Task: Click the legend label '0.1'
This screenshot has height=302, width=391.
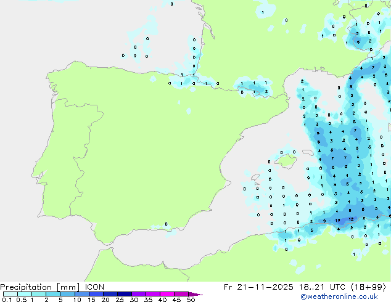Action: pyautogui.click(x=7, y=300)
